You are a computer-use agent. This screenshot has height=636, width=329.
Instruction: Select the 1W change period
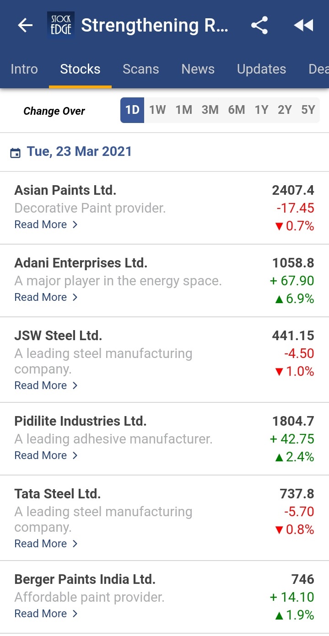click(158, 110)
